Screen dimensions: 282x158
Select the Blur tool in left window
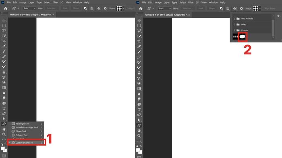(x=4, y=93)
